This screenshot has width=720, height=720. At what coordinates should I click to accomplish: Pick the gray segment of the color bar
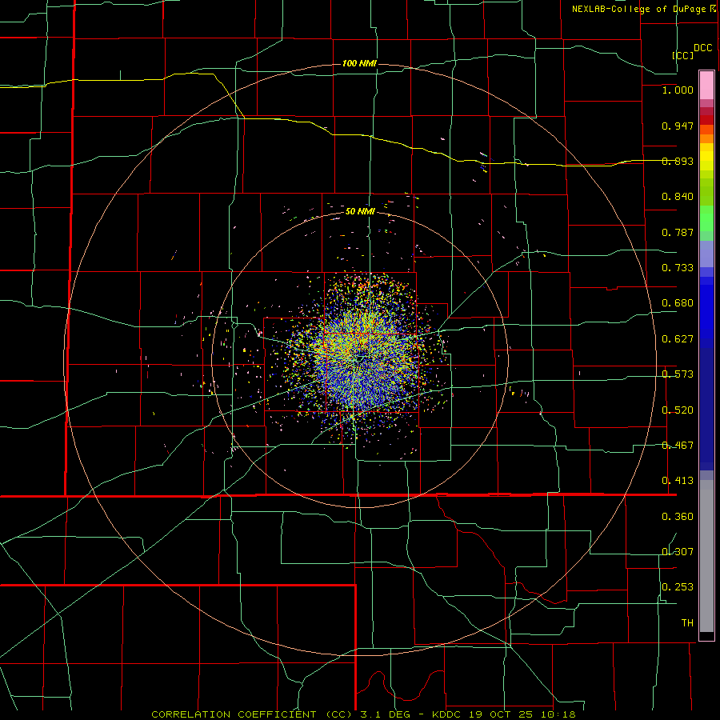point(706,556)
